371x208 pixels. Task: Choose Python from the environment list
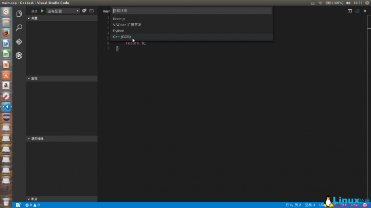pyautogui.click(x=191, y=31)
